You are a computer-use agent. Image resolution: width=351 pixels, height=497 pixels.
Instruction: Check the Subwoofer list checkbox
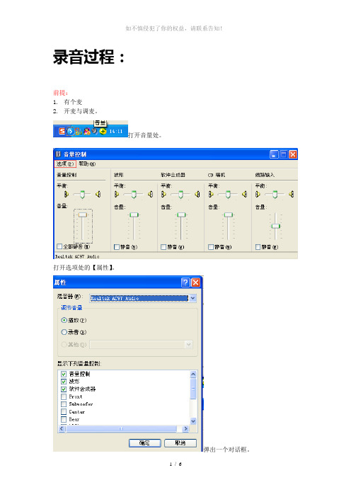coord(64,404)
